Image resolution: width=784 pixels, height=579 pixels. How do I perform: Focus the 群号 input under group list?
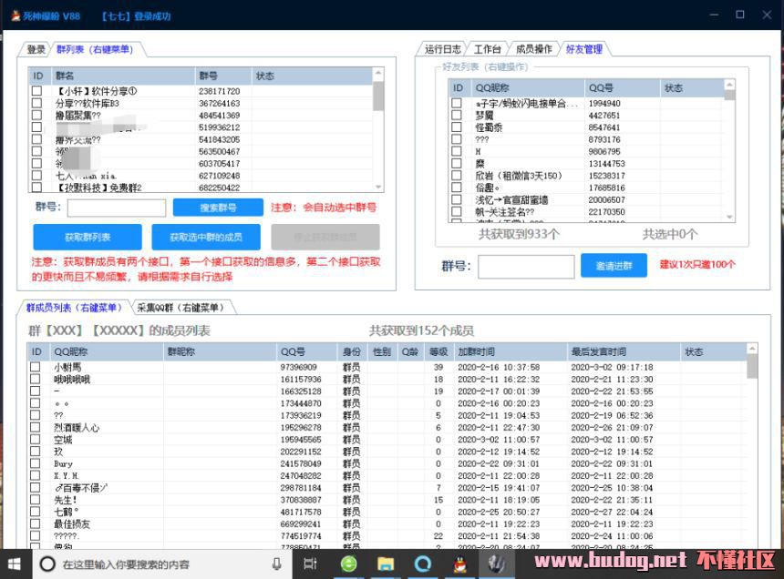(117, 208)
